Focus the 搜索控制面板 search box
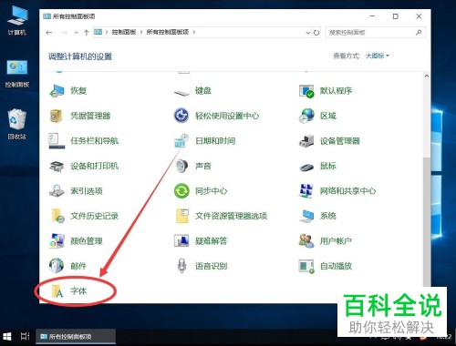The image size is (456, 346). pos(375,33)
